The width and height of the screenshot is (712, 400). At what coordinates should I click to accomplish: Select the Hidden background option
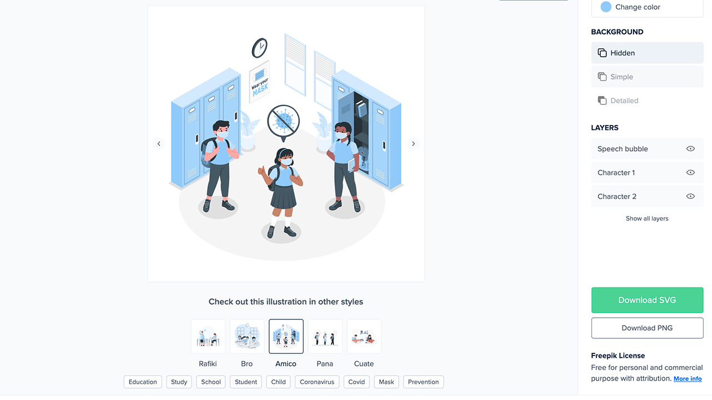tap(647, 53)
